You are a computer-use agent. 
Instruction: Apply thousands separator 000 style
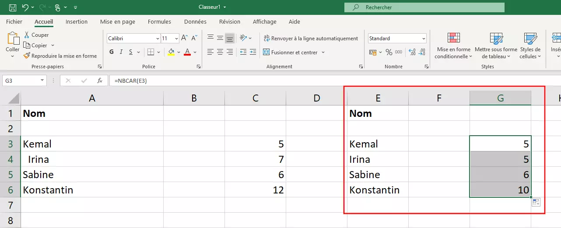[399, 52]
